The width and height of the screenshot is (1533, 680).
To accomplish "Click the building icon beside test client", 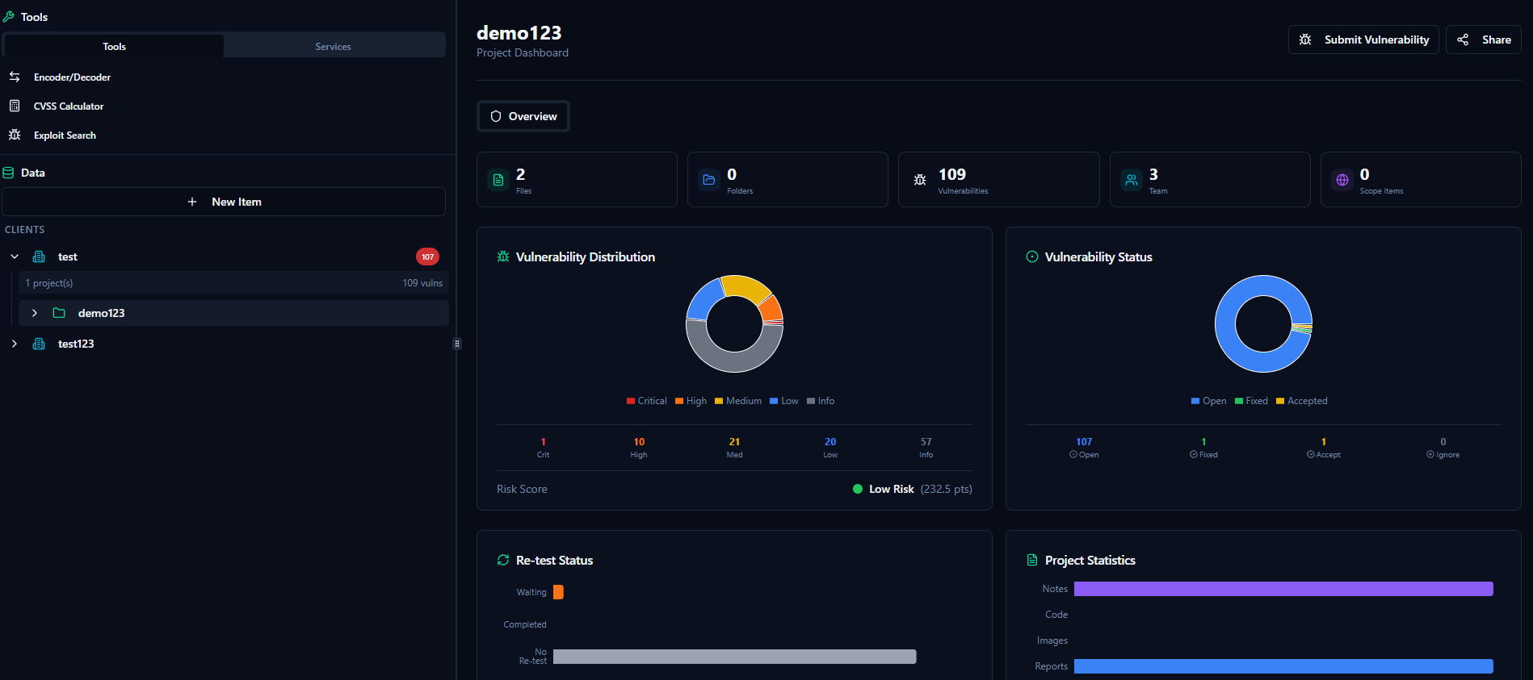I will click(39, 257).
